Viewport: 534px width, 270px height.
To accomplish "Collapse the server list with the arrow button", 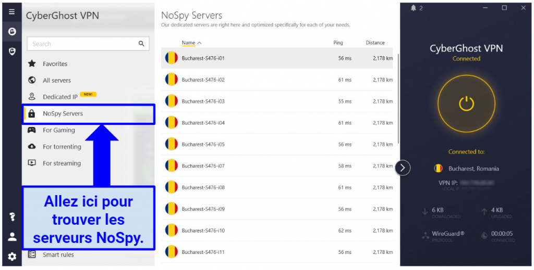I will (403, 168).
